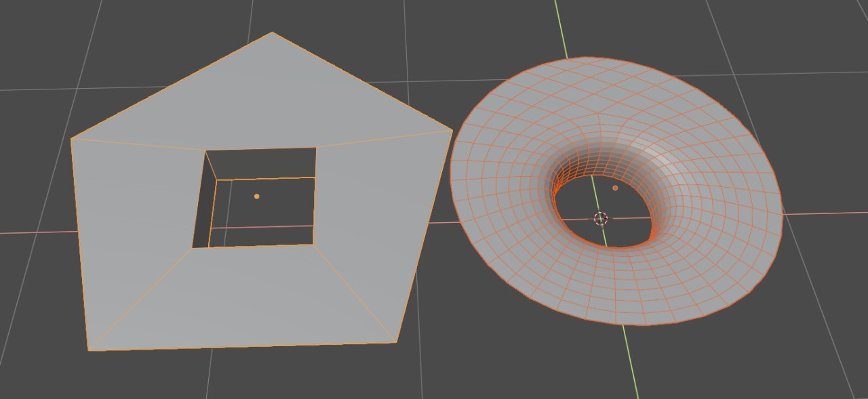The image size is (868, 399).
Task: Click the origin dot of the pentagon object
Action: (x=256, y=196)
